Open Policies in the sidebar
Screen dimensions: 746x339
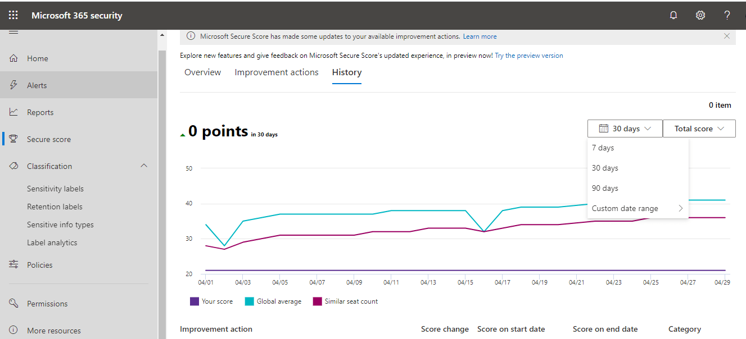79,265
